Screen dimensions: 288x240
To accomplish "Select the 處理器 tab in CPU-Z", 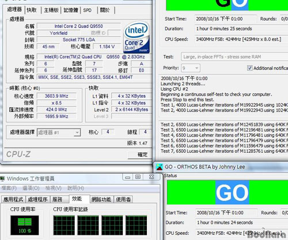I will (14, 9).
